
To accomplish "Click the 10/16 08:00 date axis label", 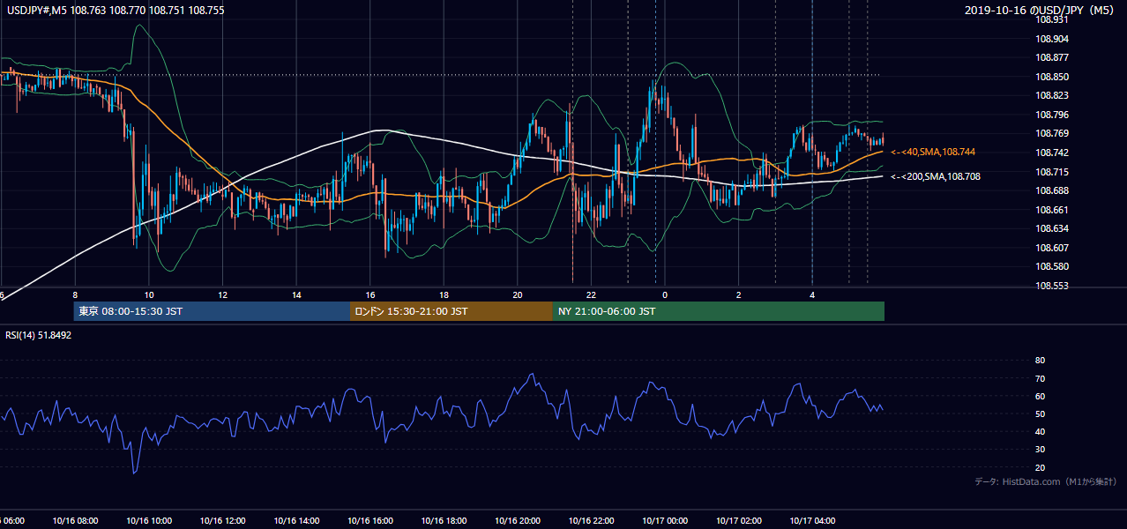I will pos(75,521).
